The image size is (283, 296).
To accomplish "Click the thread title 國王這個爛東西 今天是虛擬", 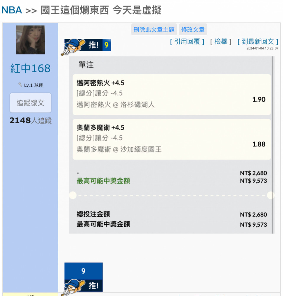I will [101, 10].
